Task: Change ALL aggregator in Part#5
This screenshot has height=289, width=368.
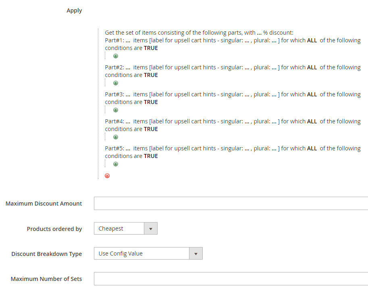Action: pyautogui.click(x=312, y=148)
